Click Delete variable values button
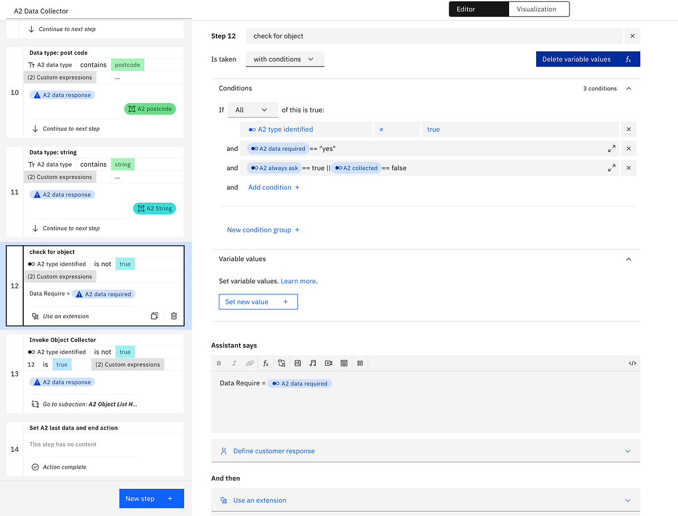Image resolution: width=678 pixels, height=516 pixels. tap(588, 59)
